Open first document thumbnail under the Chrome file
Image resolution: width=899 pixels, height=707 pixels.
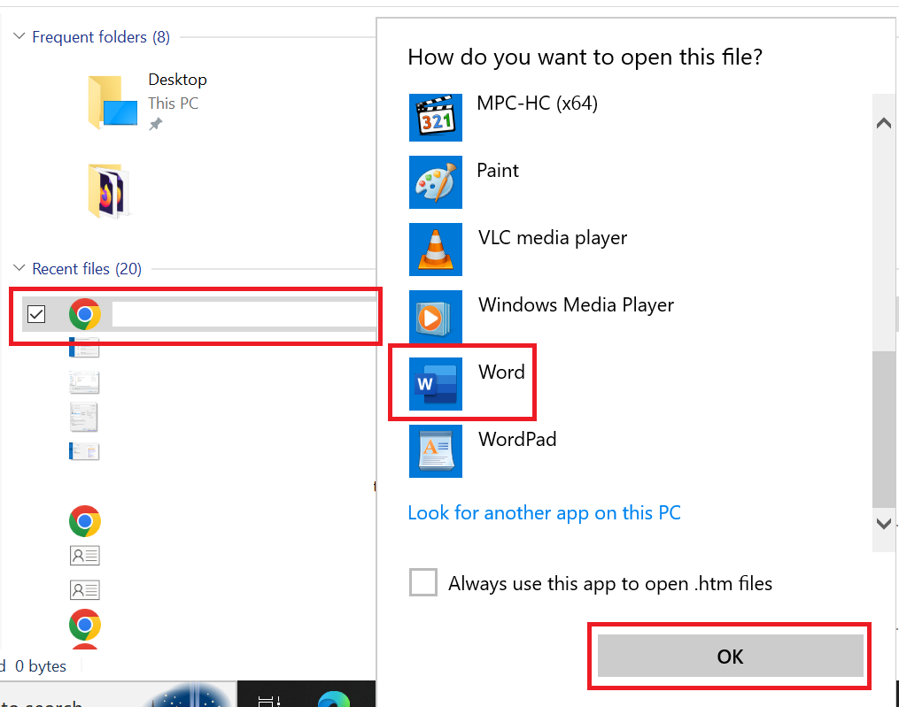[x=84, y=348]
